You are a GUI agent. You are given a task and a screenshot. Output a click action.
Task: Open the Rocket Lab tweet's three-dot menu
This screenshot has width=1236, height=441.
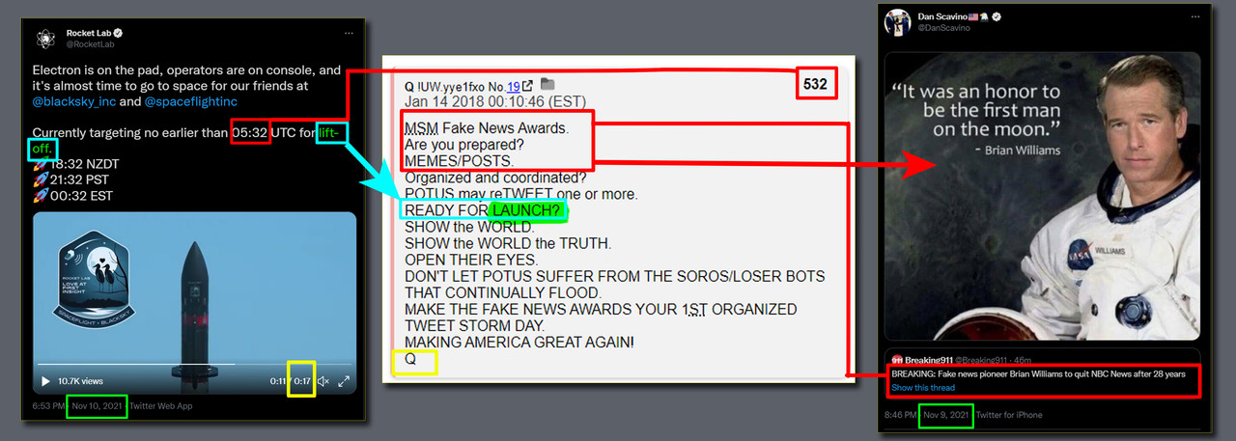pyautogui.click(x=348, y=33)
